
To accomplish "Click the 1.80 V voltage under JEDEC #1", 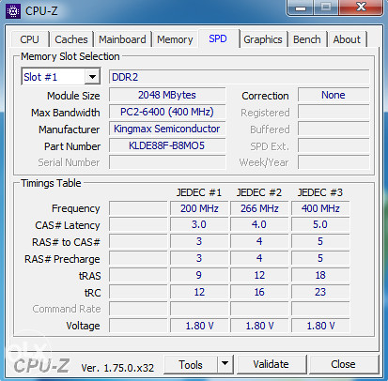I will (x=199, y=326).
